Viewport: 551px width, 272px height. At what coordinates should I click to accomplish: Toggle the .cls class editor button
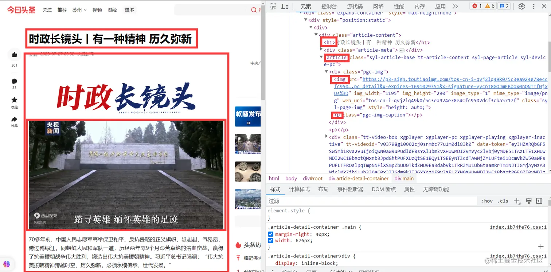pos(503,201)
